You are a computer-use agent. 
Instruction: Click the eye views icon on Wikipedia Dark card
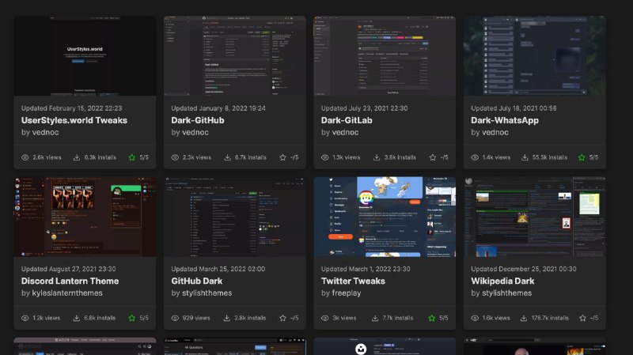point(475,318)
